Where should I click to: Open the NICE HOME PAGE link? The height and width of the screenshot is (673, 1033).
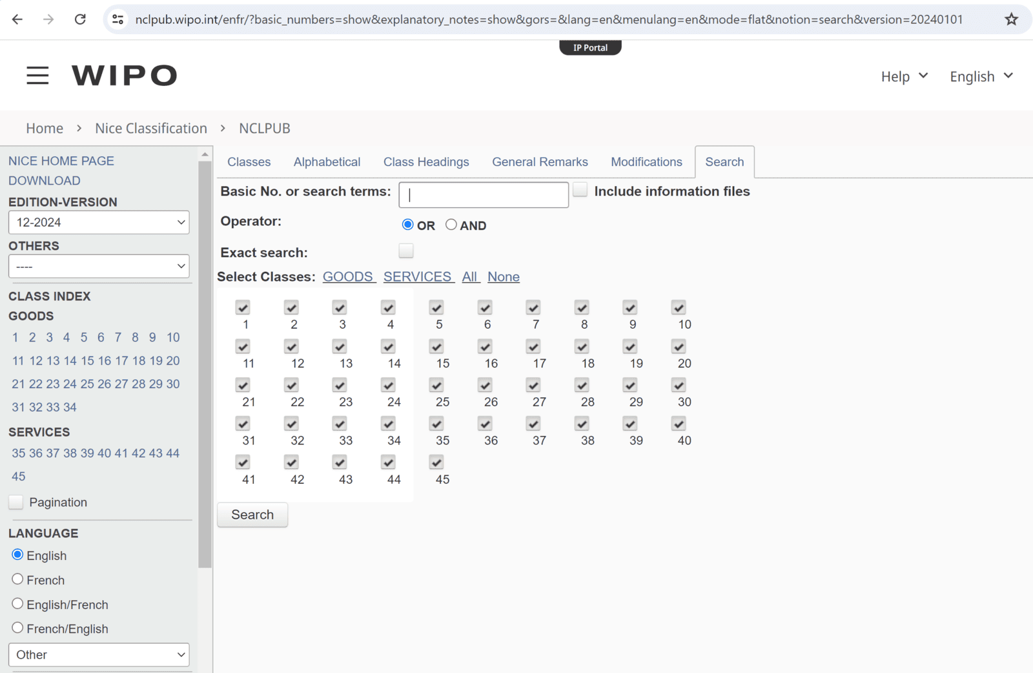61,161
